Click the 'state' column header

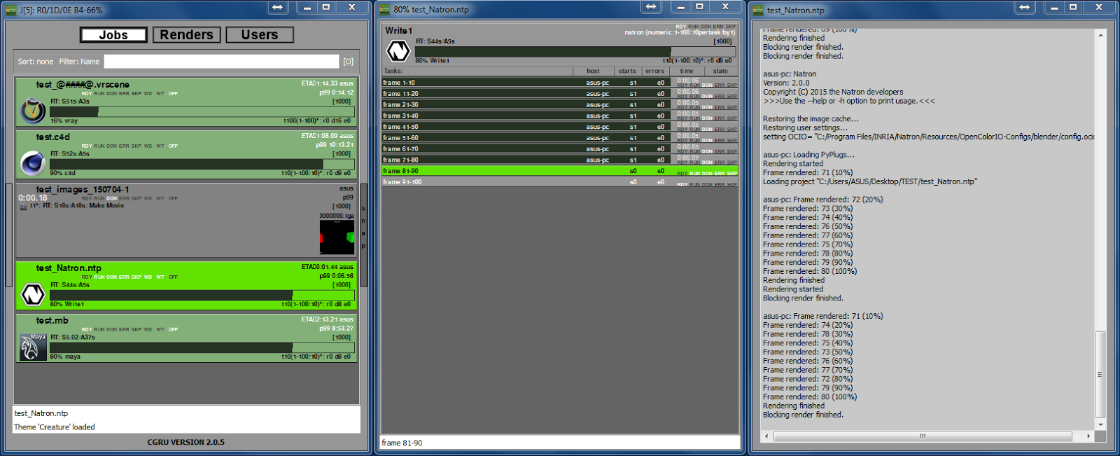click(720, 71)
